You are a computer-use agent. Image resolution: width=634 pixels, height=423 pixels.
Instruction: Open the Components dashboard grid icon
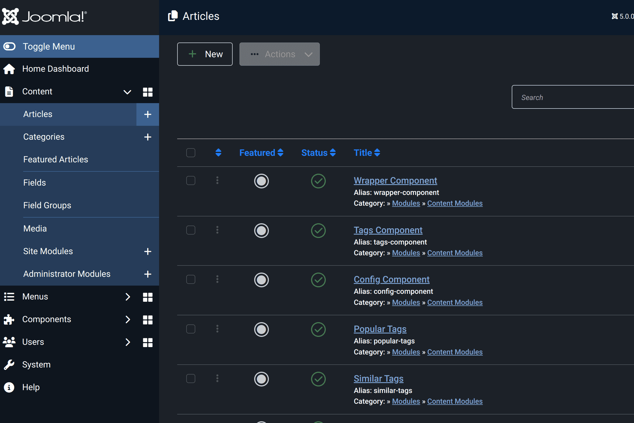click(148, 320)
